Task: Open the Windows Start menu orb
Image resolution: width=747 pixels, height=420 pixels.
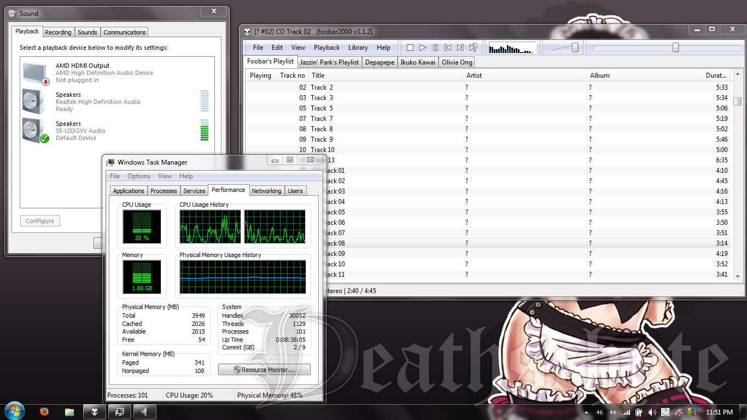Action: 15,411
